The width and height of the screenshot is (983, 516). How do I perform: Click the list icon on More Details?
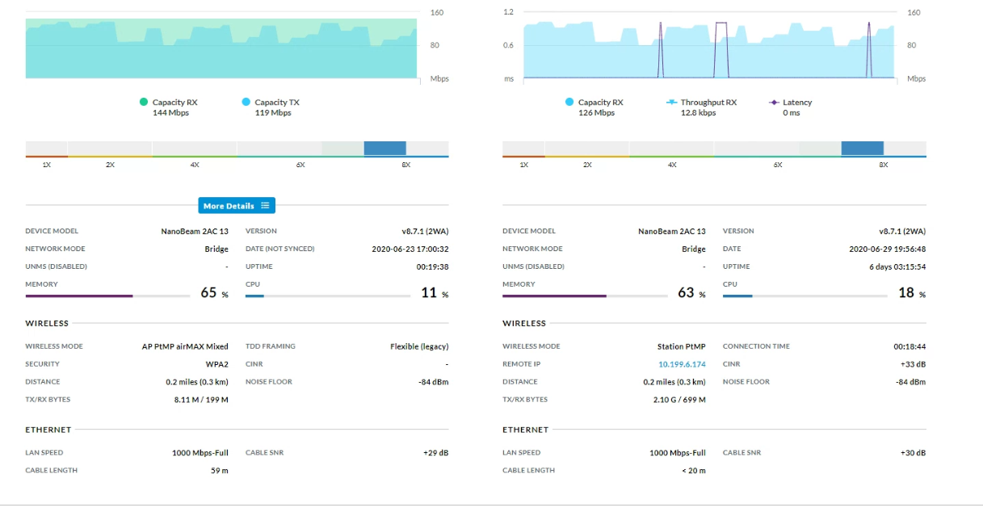pyautogui.click(x=265, y=206)
